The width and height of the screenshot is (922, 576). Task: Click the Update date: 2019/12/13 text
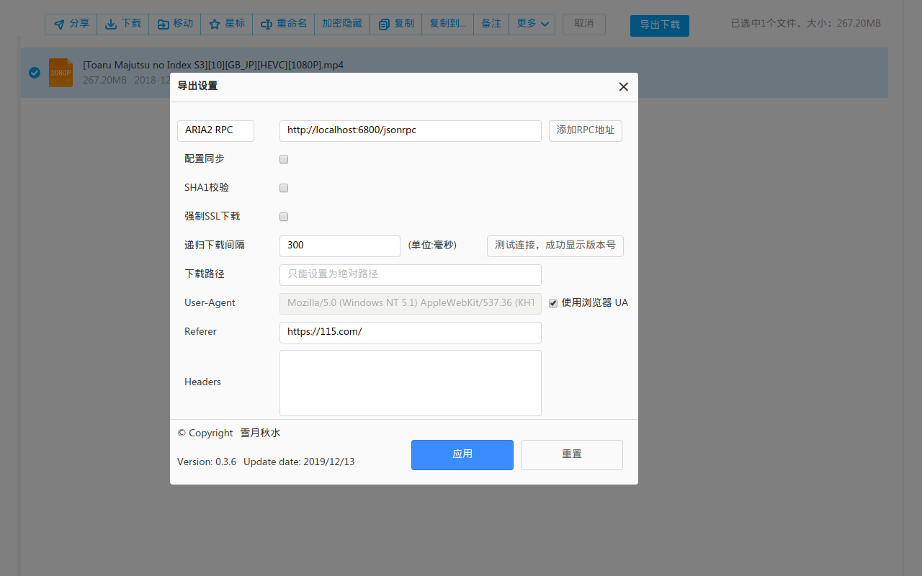[x=299, y=462]
